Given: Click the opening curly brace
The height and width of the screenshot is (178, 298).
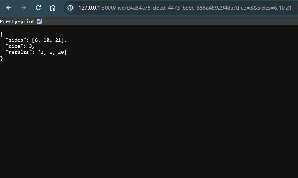Looking at the screenshot, I should 2,34.
